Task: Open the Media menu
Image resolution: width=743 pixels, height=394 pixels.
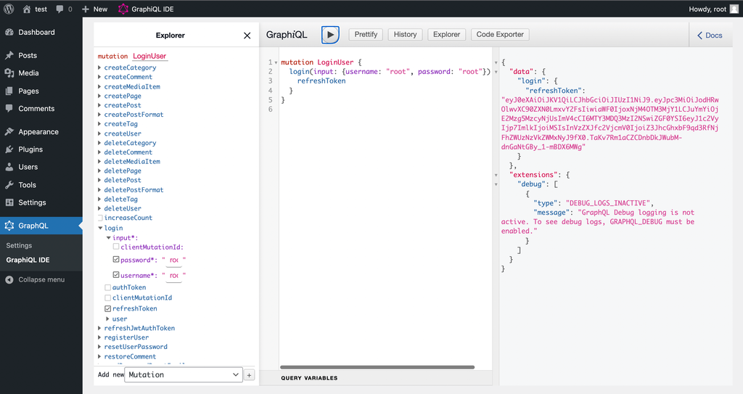Action: tap(41, 73)
